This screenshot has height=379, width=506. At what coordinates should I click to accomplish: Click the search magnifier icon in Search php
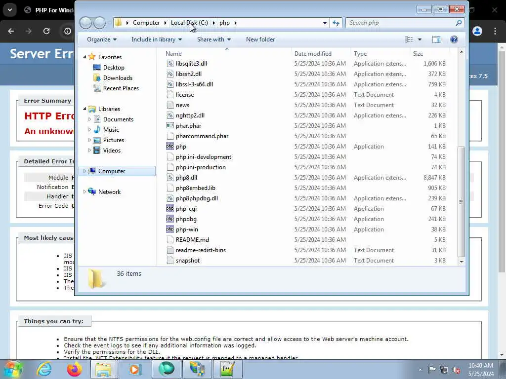click(x=459, y=23)
